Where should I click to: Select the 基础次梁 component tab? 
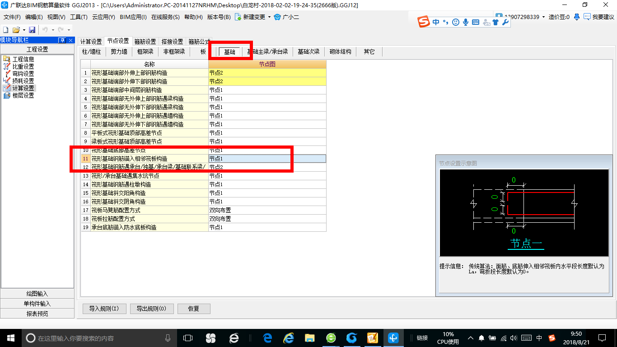pos(308,52)
